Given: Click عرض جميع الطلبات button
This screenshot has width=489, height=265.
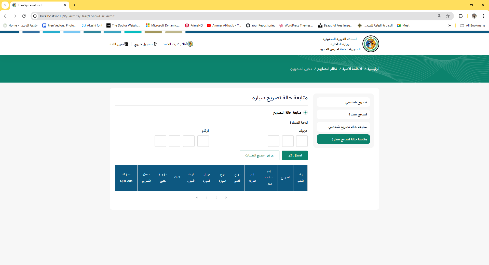Looking at the screenshot, I should pos(259,155).
